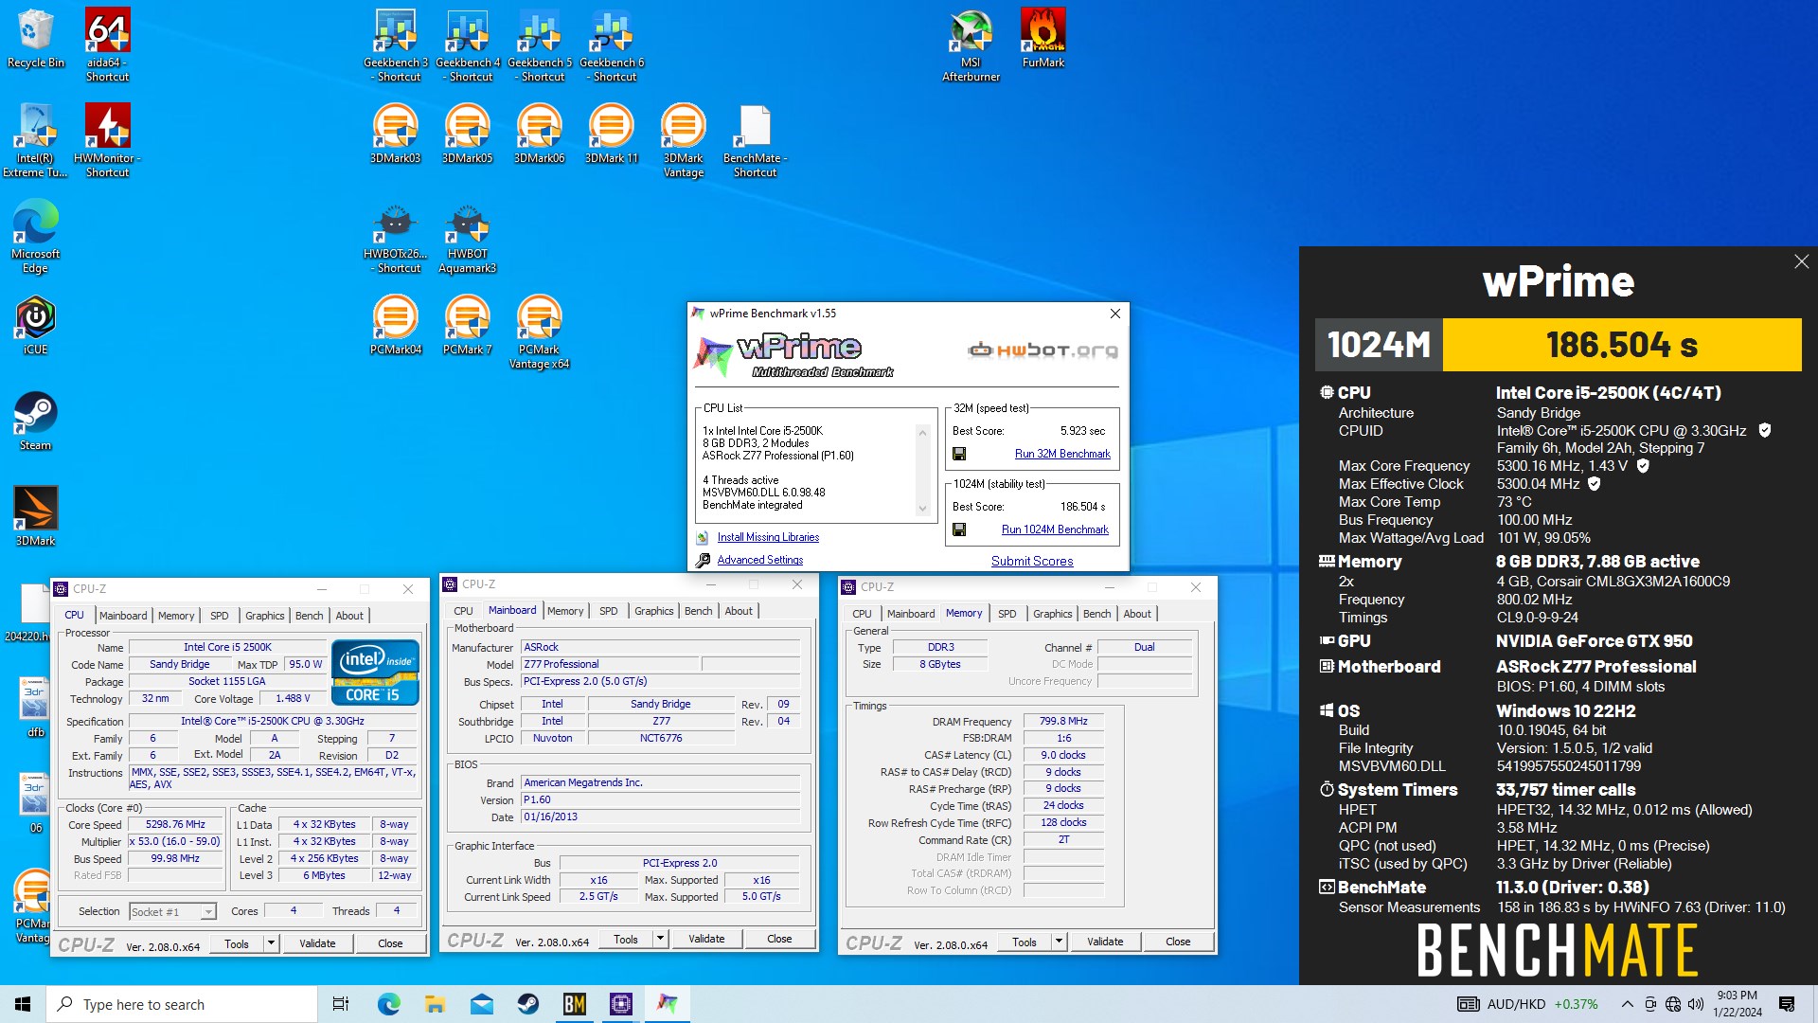Open Geekbench 4 shortcut

click(x=468, y=45)
